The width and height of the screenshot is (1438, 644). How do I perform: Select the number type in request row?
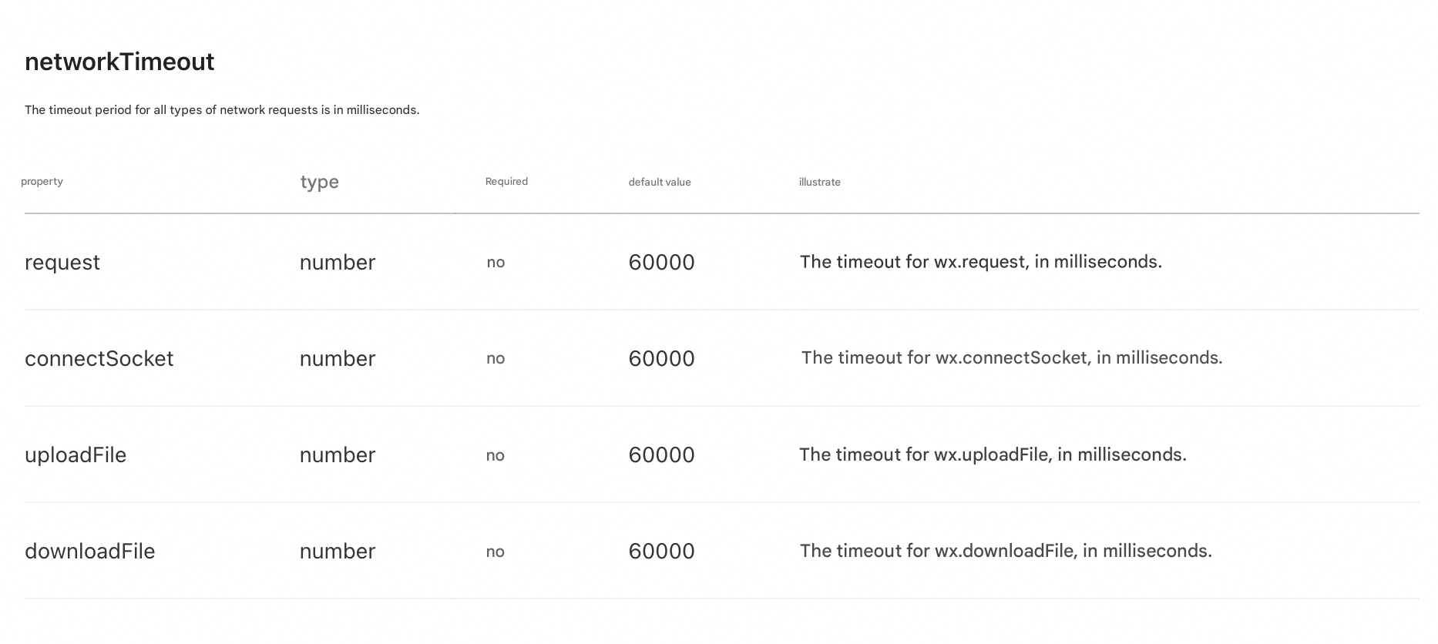coord(337,263)
